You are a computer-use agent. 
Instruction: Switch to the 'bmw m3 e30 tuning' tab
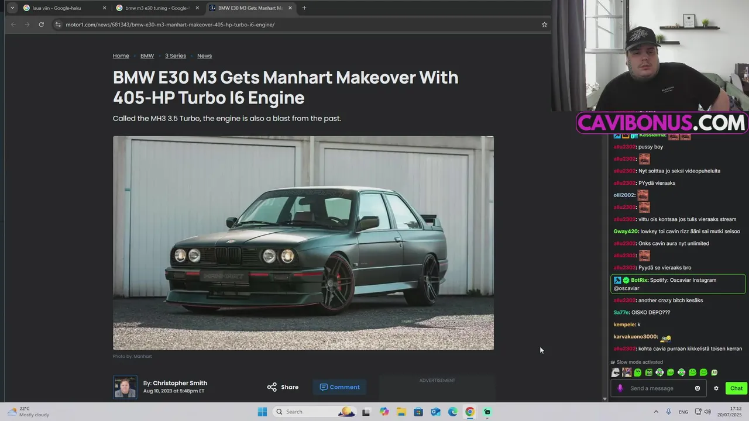pyautogui.click(x=157, y=8)
